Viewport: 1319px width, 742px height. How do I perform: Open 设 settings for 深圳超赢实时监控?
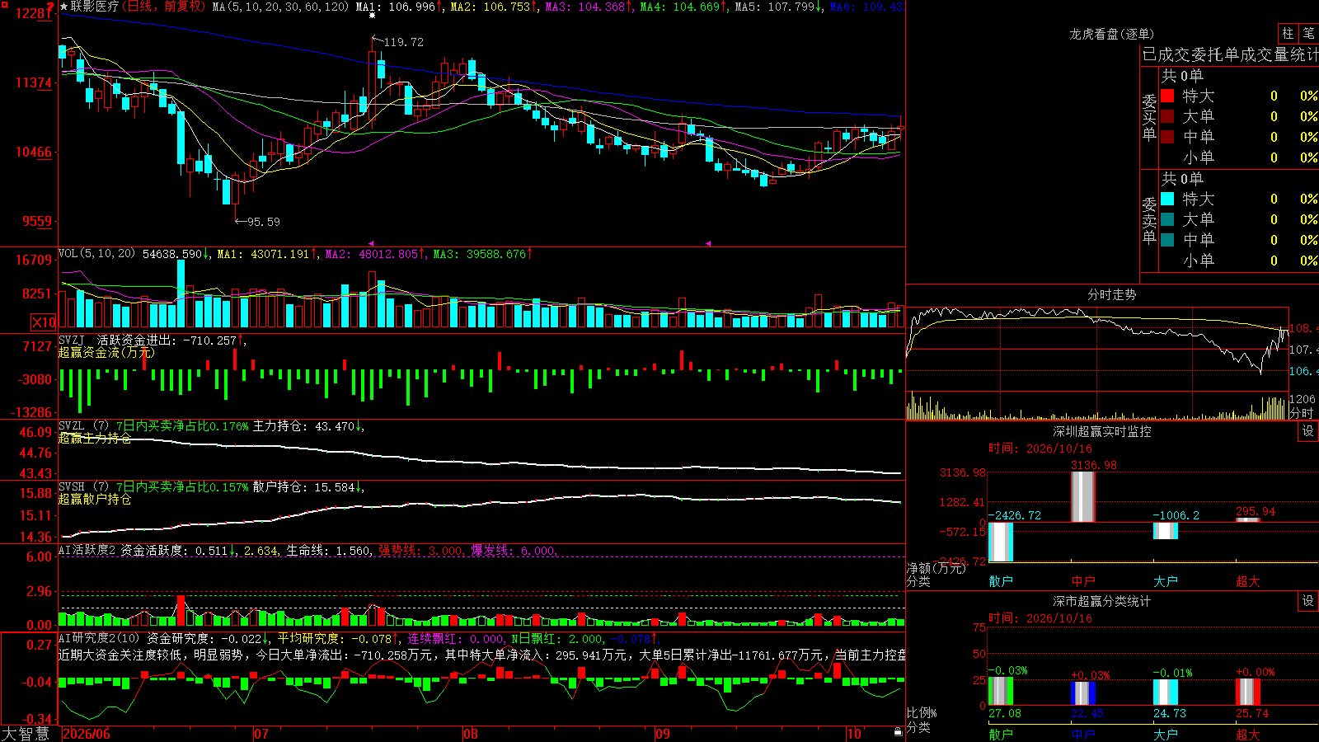pyautogui.click(x=1308, y=431)
